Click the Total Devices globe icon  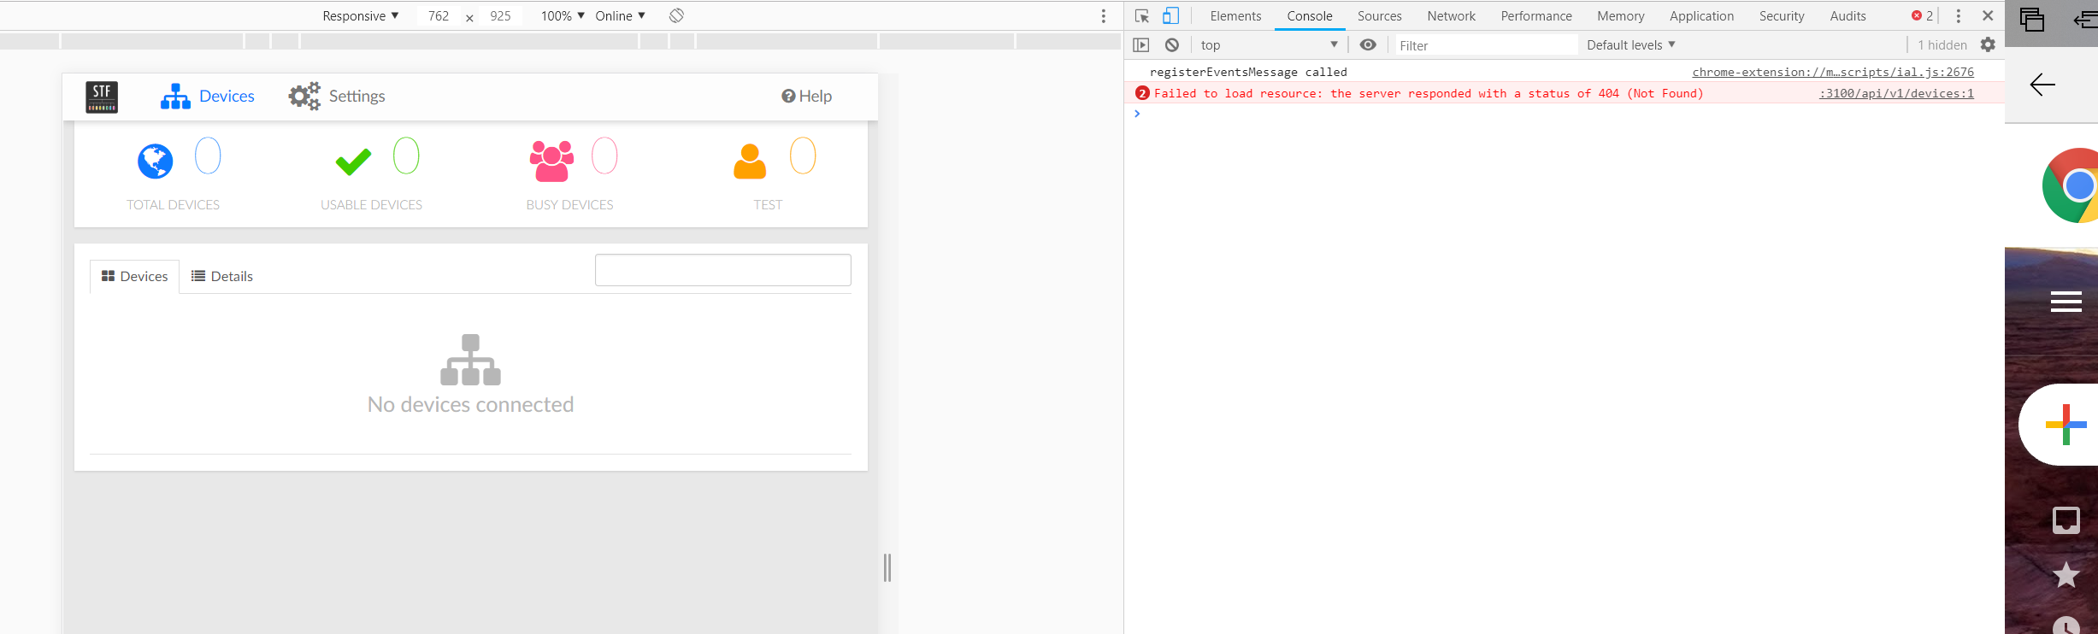[156, 161]
